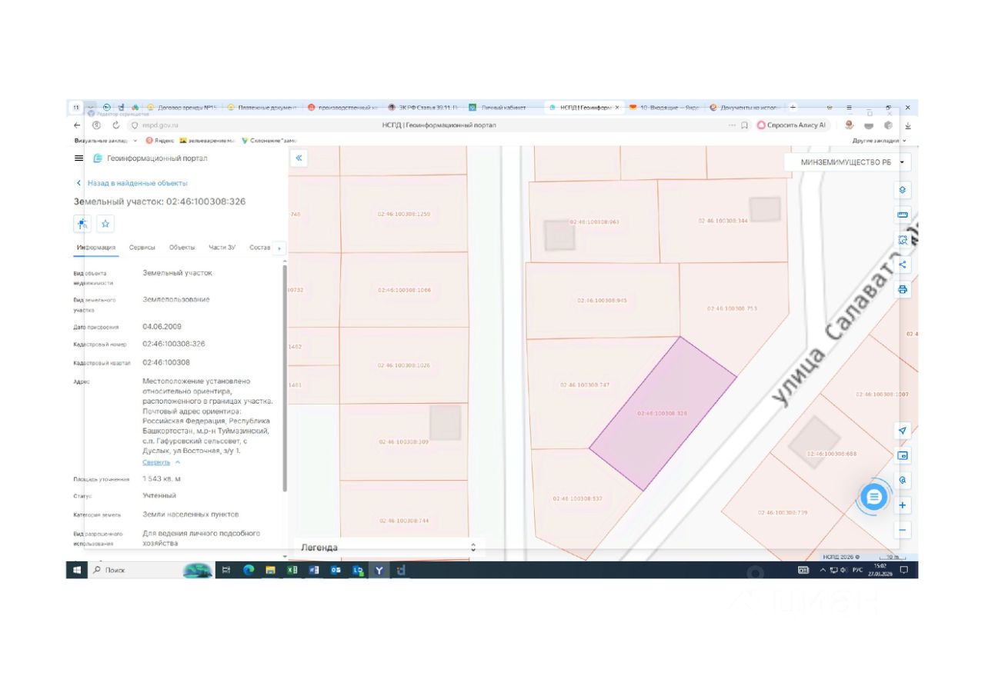Add the land plot to favorites star
Viewport: 985px width, 696px height.
tap(105, 224)
